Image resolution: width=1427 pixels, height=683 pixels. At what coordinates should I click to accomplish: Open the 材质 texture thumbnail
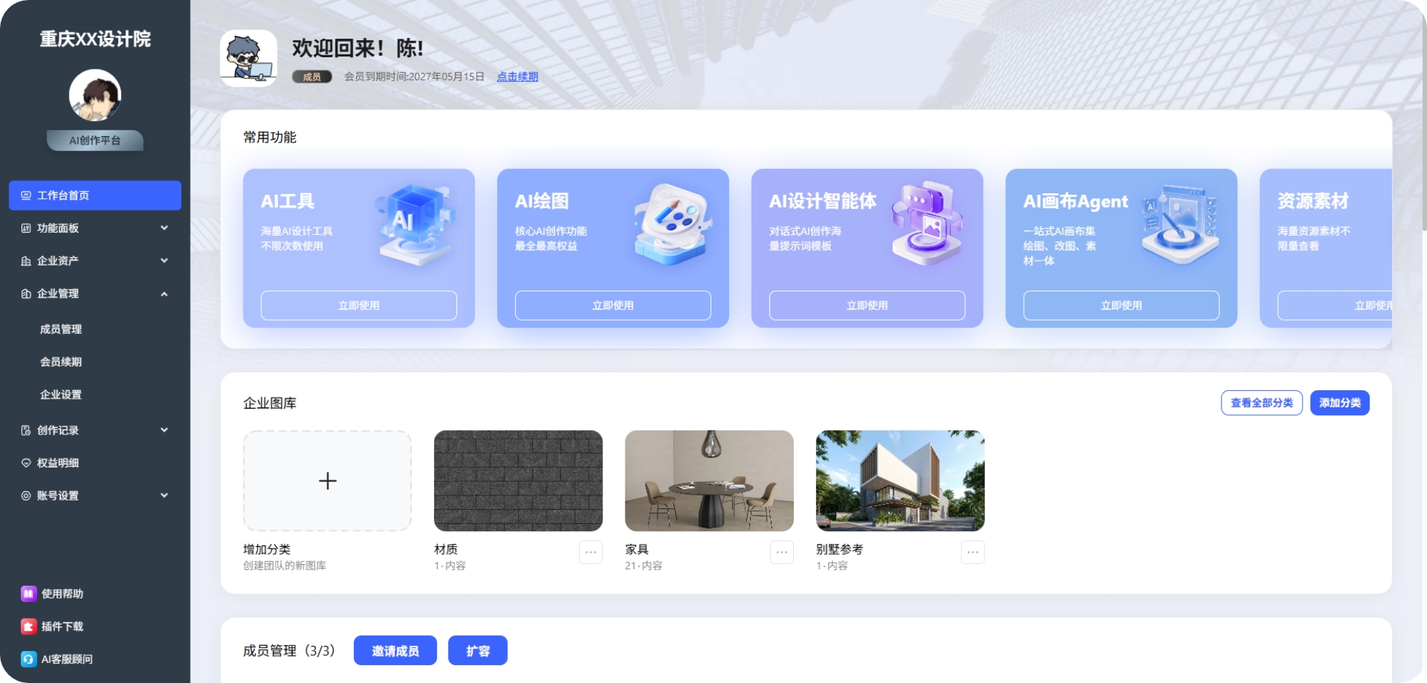coord(518,480)
